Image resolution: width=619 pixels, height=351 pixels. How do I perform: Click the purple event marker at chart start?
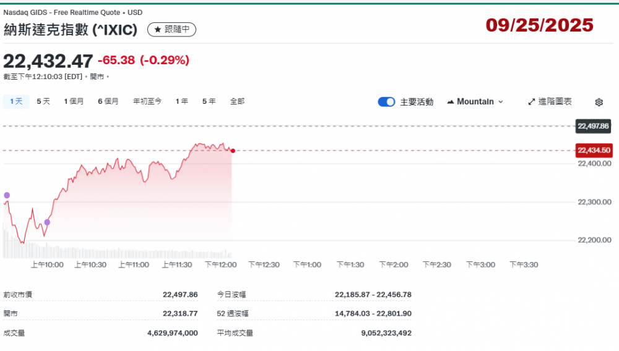(x=7, y=195)
